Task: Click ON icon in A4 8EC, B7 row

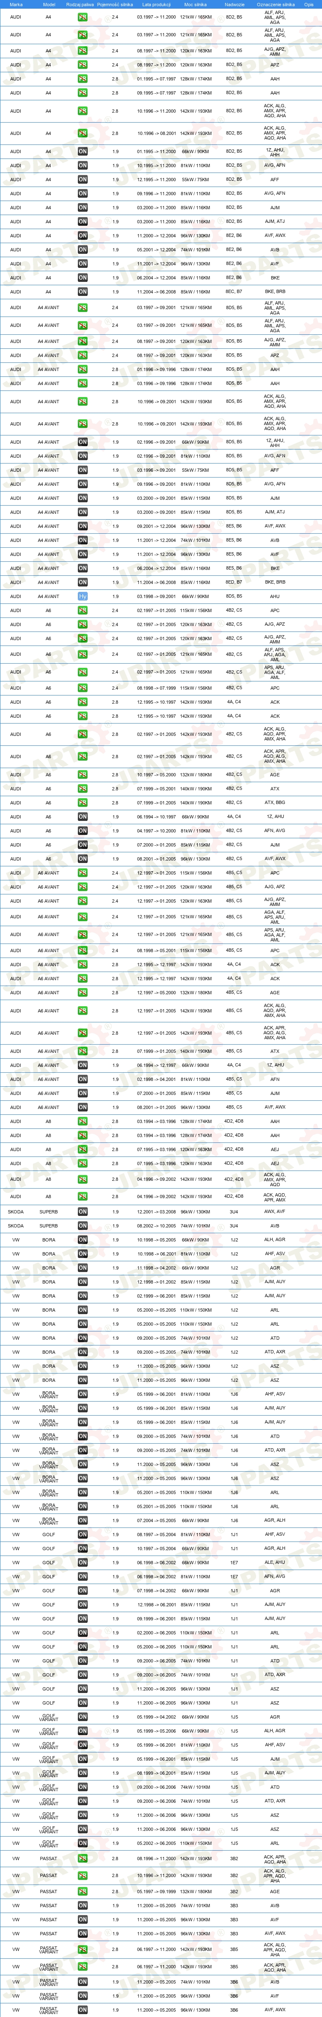Action: [x=83, y=292]
